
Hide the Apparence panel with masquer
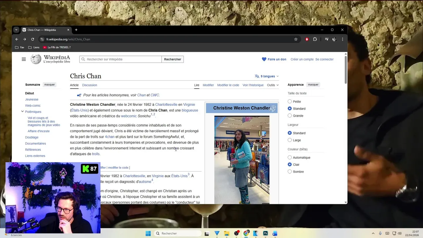tap(313, 85)
